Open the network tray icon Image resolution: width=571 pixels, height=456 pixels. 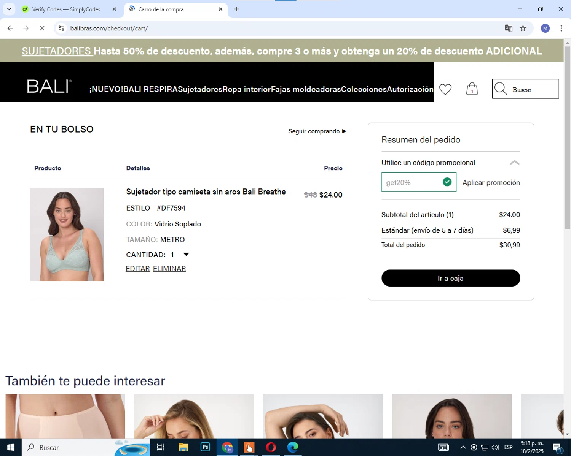tap(485, 447)
